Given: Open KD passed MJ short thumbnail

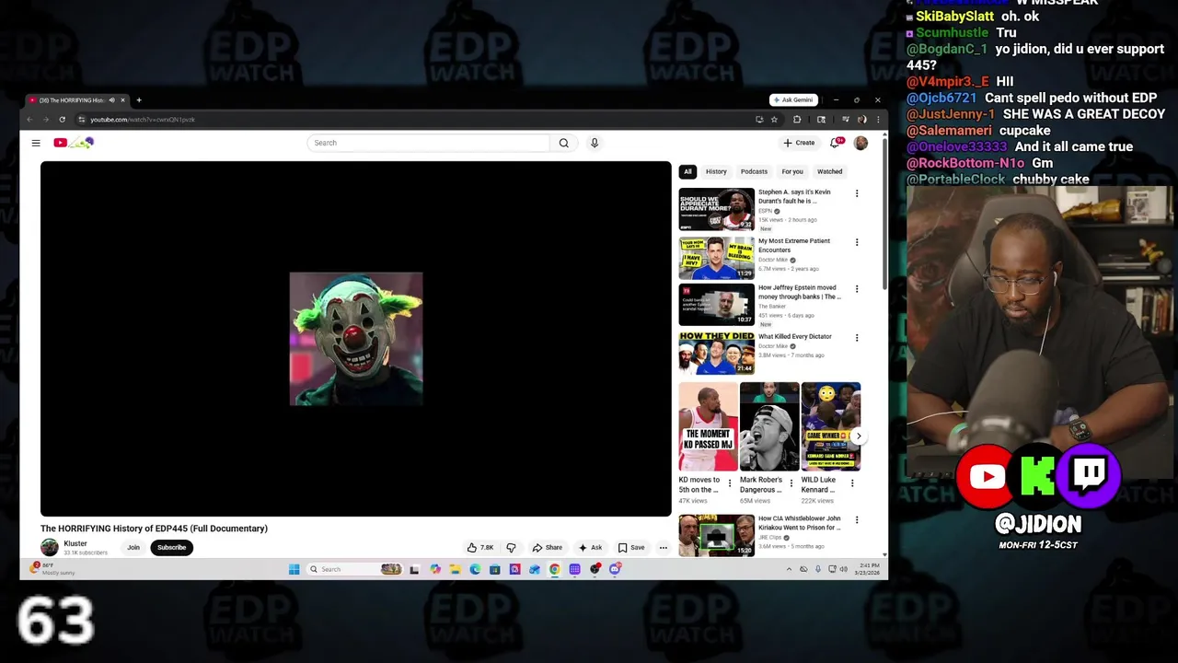Looking at the screenshot, I should (709, 427).
